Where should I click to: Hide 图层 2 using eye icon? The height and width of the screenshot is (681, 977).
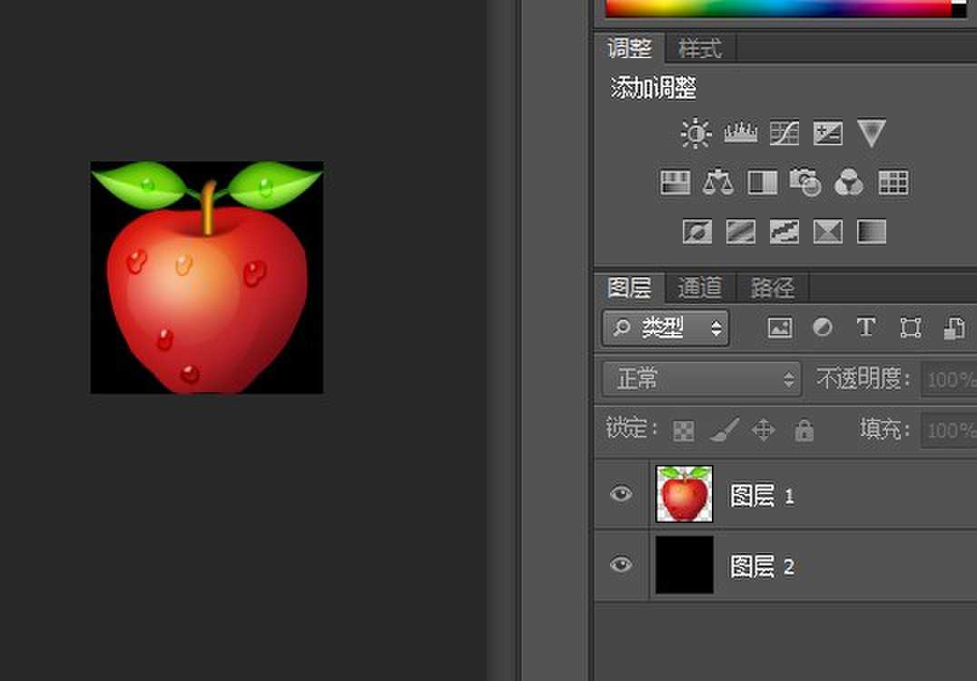pos(620,565)
